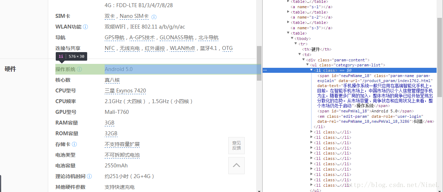The width and height of the screenshot is (443, 192).
Task: Click the info icon beside 存储卡
Action: [74, 144]
